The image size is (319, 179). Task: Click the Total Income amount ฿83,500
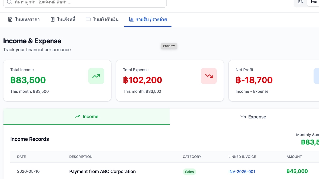pyautogui.click(x=28, y=80)
